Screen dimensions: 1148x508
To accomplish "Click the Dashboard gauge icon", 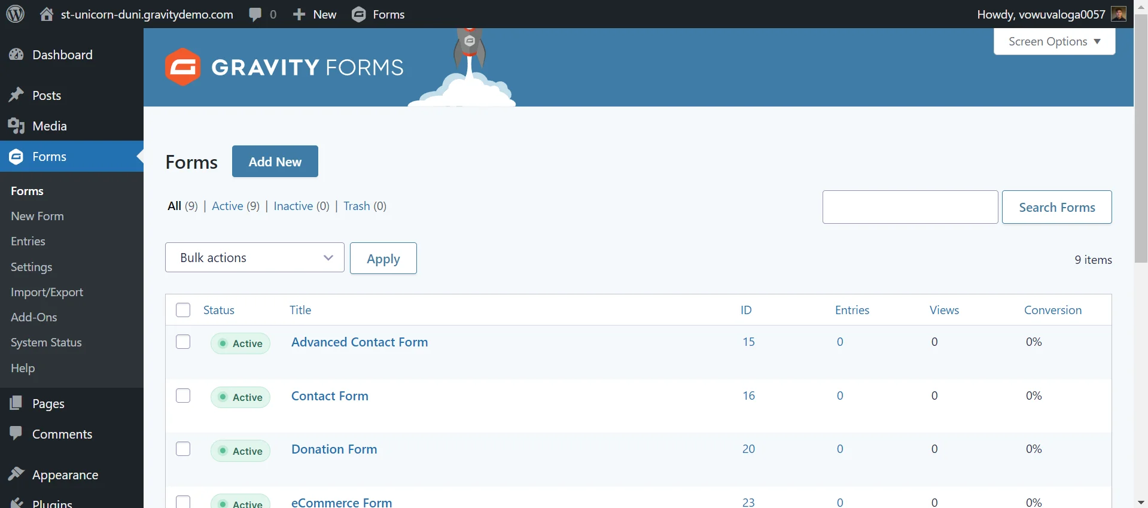I will tap(16, 54).
